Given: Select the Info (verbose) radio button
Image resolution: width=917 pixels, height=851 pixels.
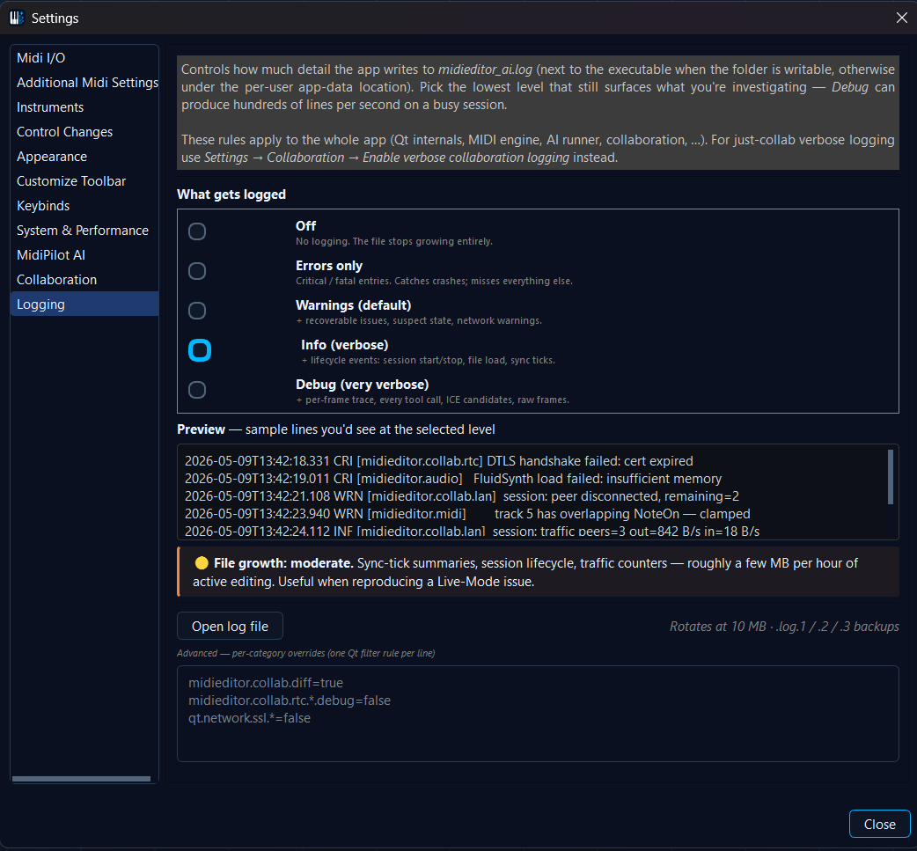Looking at the screenshot, I should 200,350.
